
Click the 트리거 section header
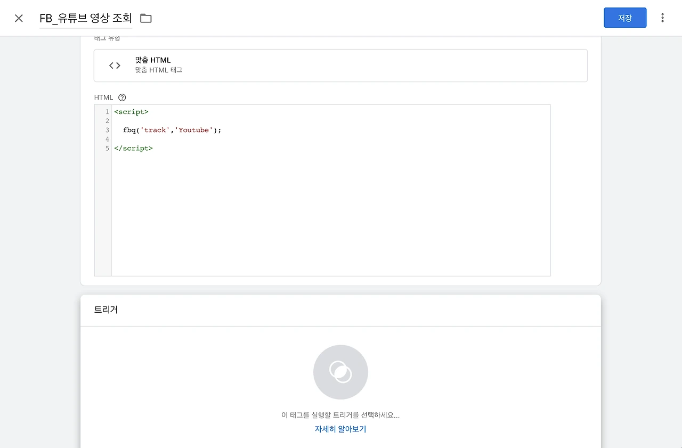point(106,310)
